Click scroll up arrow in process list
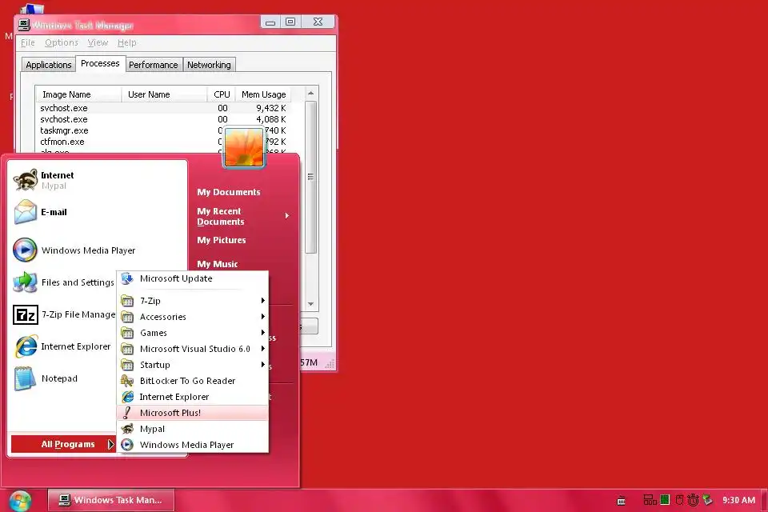This screenshot has height=512, width=768. click(x=310, y=93)
